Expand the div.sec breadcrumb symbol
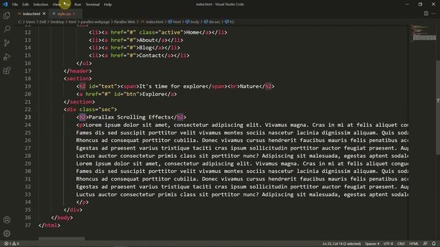440x247 pixels. pos(212,21)
